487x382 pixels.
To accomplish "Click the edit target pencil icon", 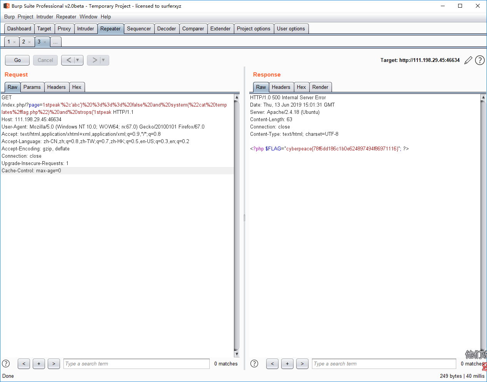I will pyautogui.click(x=468, y=60).
